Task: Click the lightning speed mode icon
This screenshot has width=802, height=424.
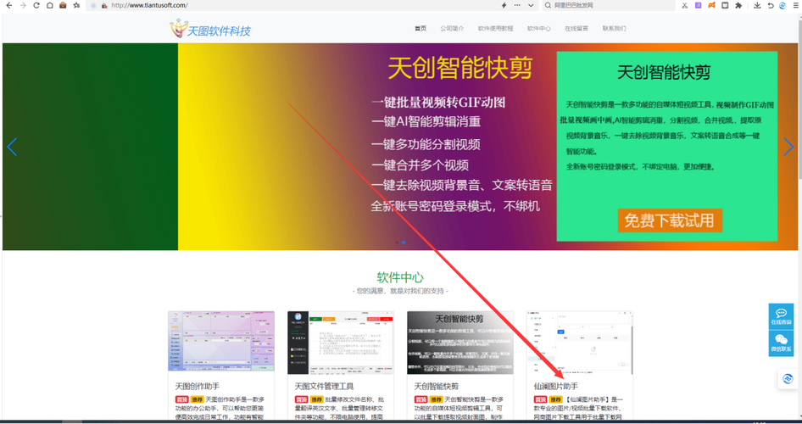Action: (504, 5)
